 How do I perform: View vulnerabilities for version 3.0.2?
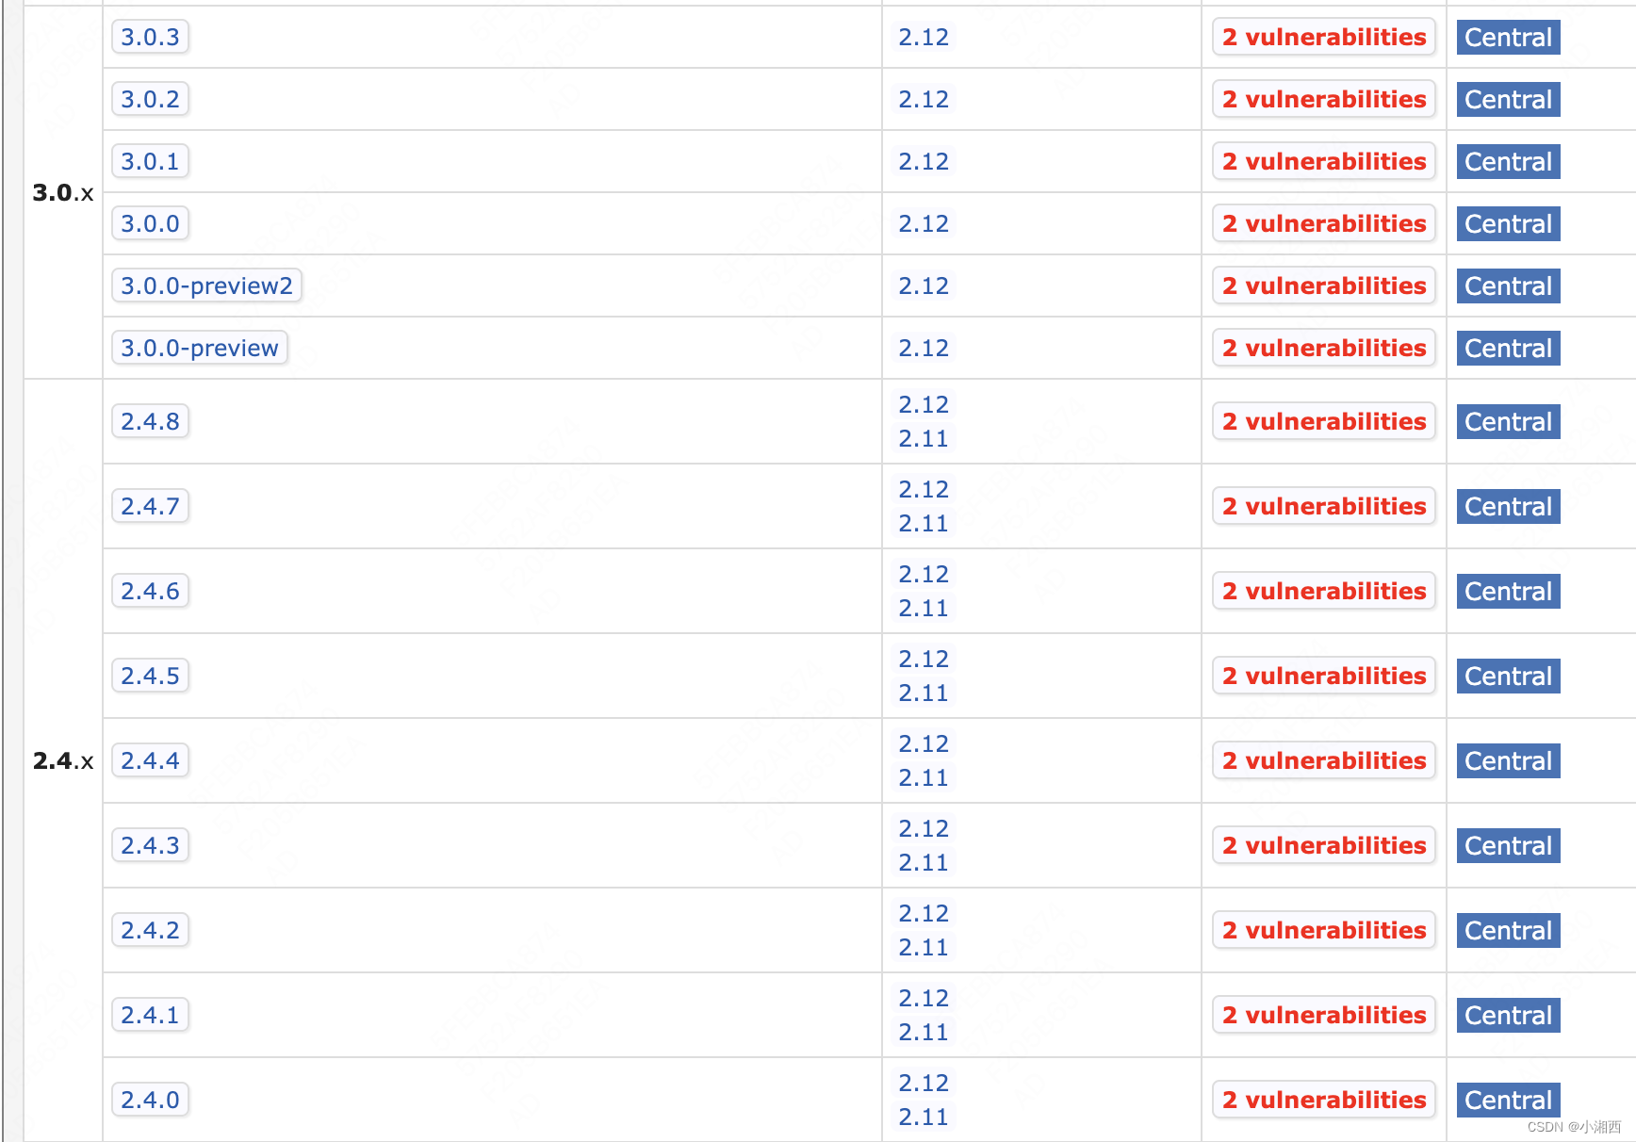point(1324,99)
